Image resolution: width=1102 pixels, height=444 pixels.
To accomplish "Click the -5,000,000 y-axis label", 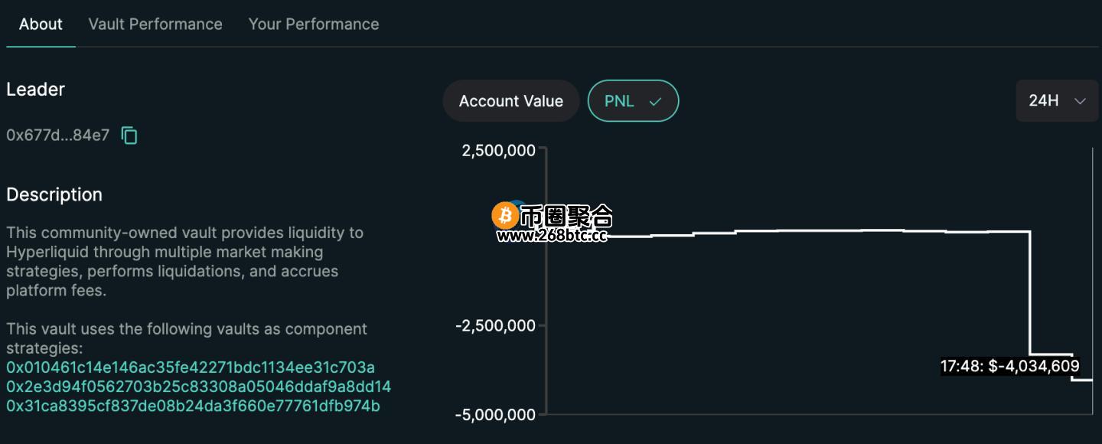I will [x=495, y=414].
